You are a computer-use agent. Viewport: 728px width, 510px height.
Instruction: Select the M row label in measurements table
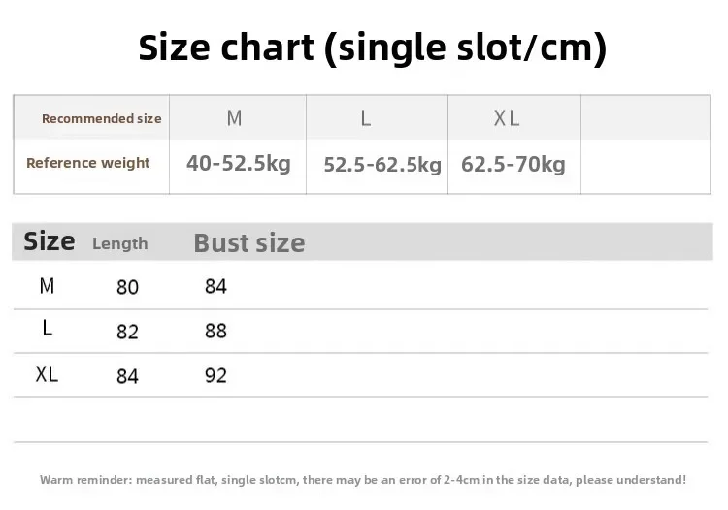pos(47,285)
